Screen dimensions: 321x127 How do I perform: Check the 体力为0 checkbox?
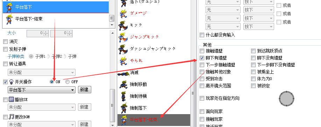tap(254, 79)
